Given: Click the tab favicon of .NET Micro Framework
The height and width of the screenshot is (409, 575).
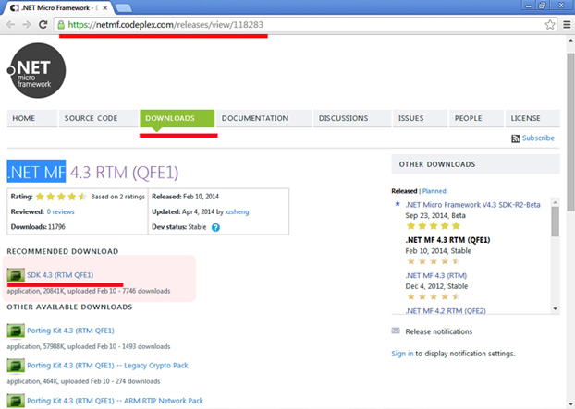Looking at the screenshot, I should click(x=14, y=7).
